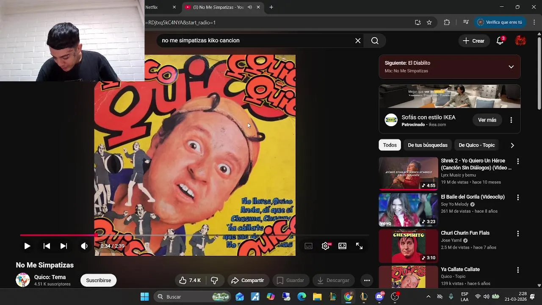Clear the YouTube search box text
The height and width of the screenshot is (305, 542).
pos(358,41)
